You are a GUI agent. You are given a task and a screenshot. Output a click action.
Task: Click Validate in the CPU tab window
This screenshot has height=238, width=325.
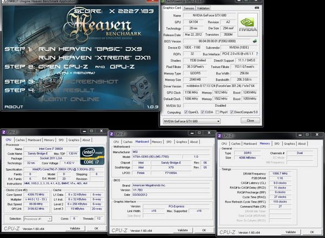click(75, 228)
